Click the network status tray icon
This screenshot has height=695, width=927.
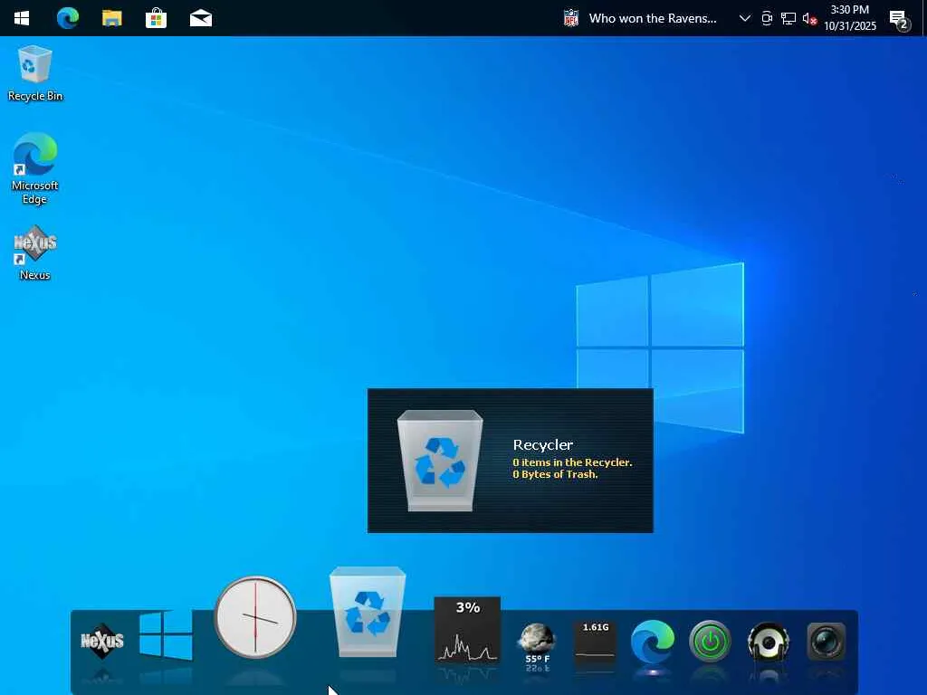(x=788, y=18)
